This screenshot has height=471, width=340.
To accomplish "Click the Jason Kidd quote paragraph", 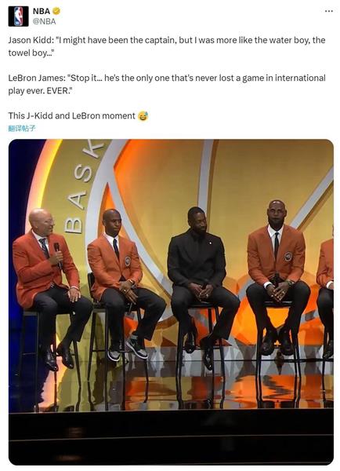I will 167,46.
